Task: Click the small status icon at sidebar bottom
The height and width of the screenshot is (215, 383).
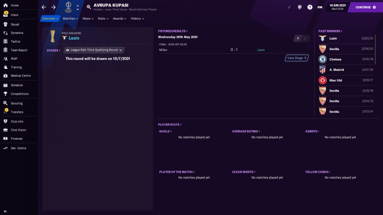Action: 5,211
